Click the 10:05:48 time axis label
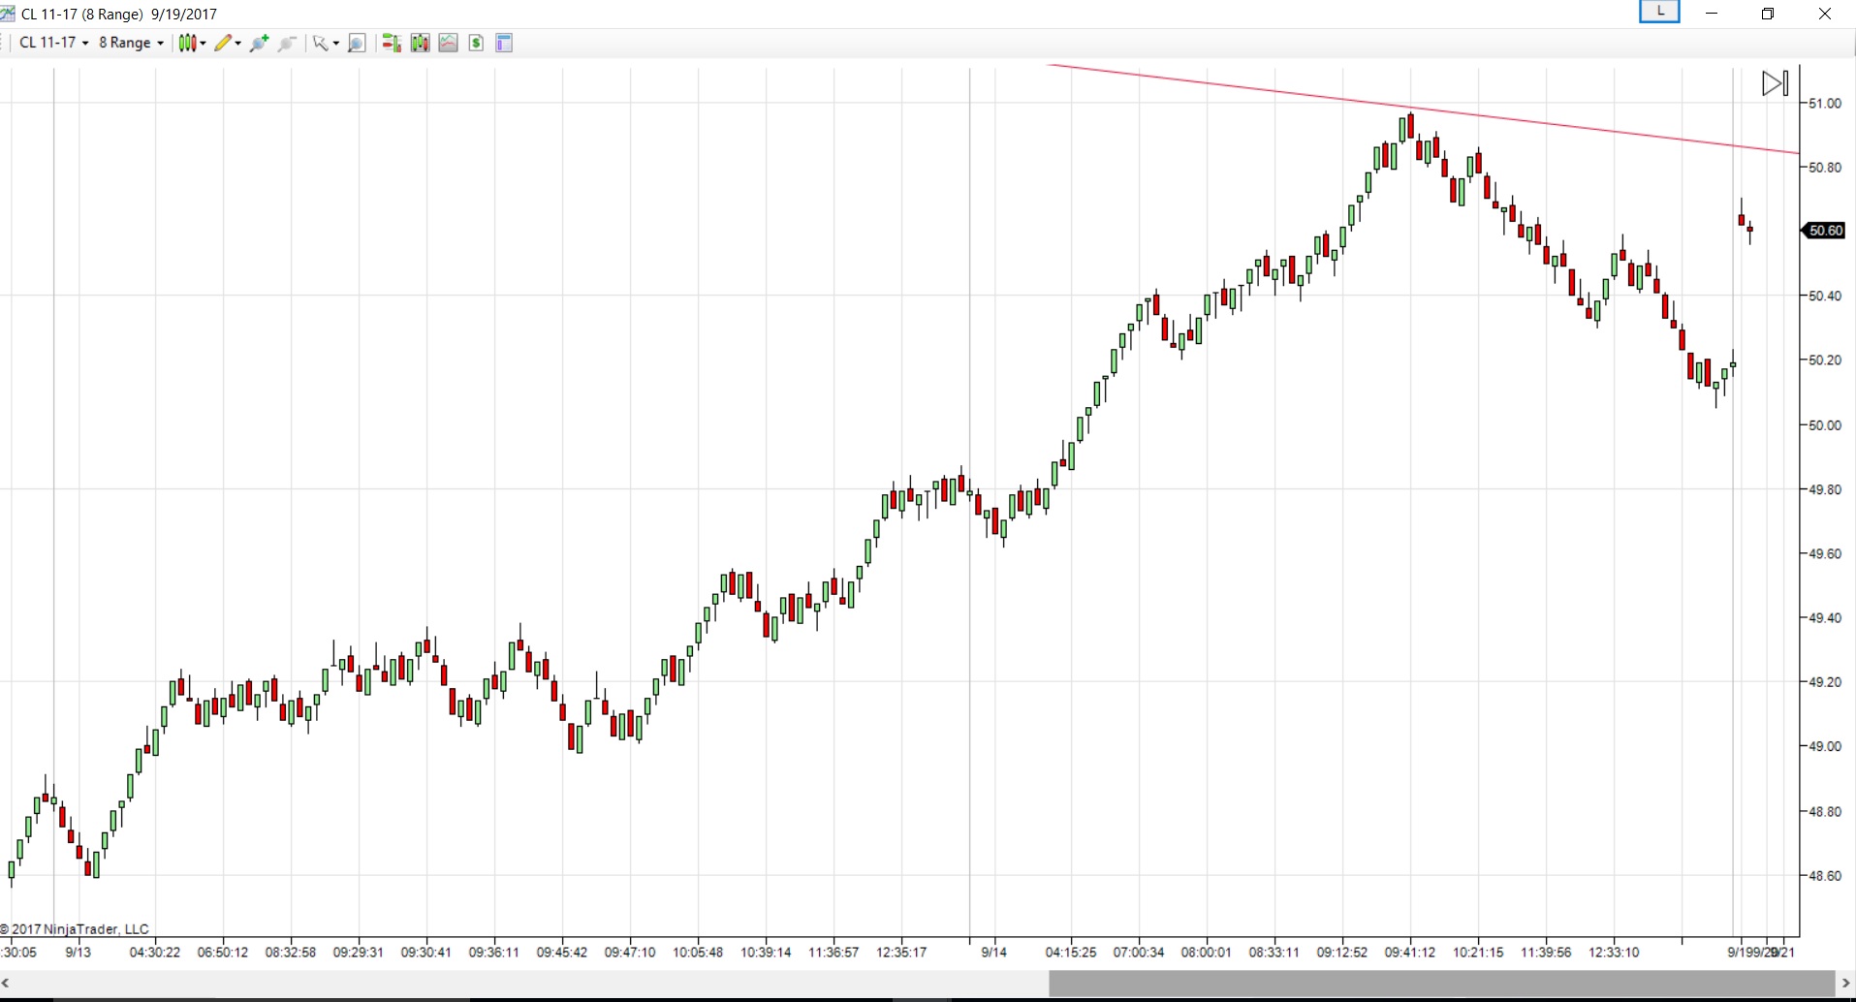 coord(698,953)
